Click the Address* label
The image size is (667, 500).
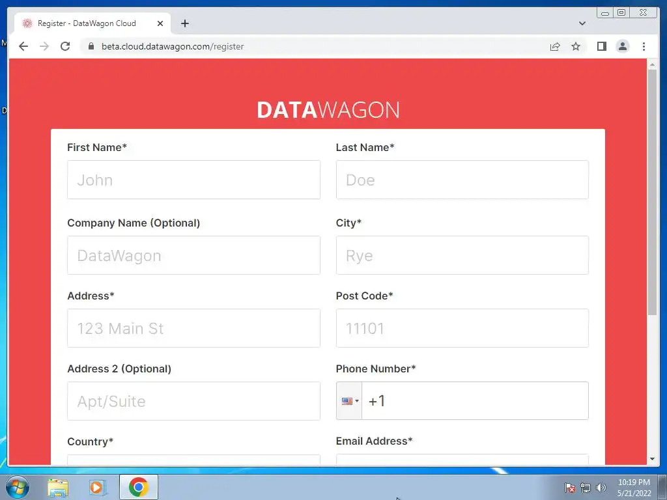tap(91, 296)
